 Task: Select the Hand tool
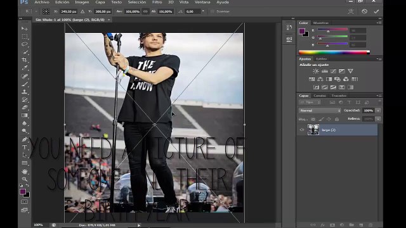(x=24, y=172)
